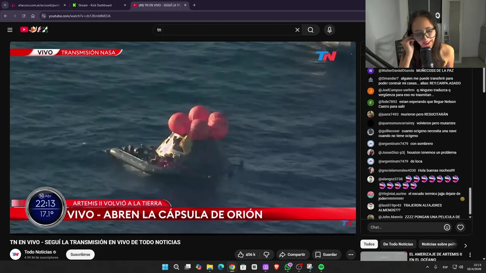The height and width of the screenshot is (273, 486).
Task: Open Microsoft Store from taskbar
Action: (243, 267)
